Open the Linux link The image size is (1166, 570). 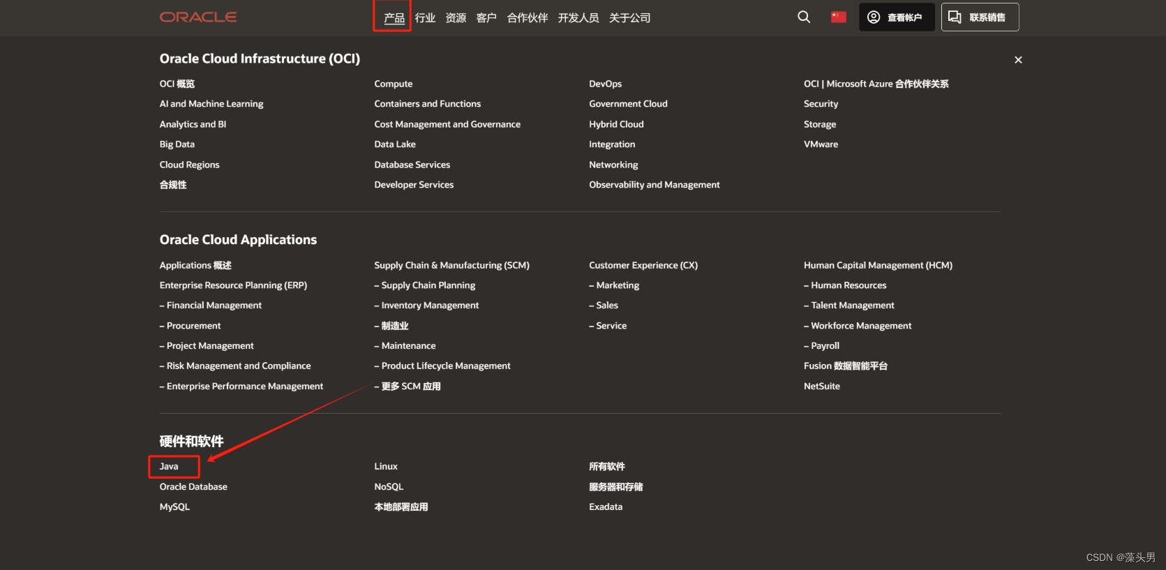coord(386,466)
